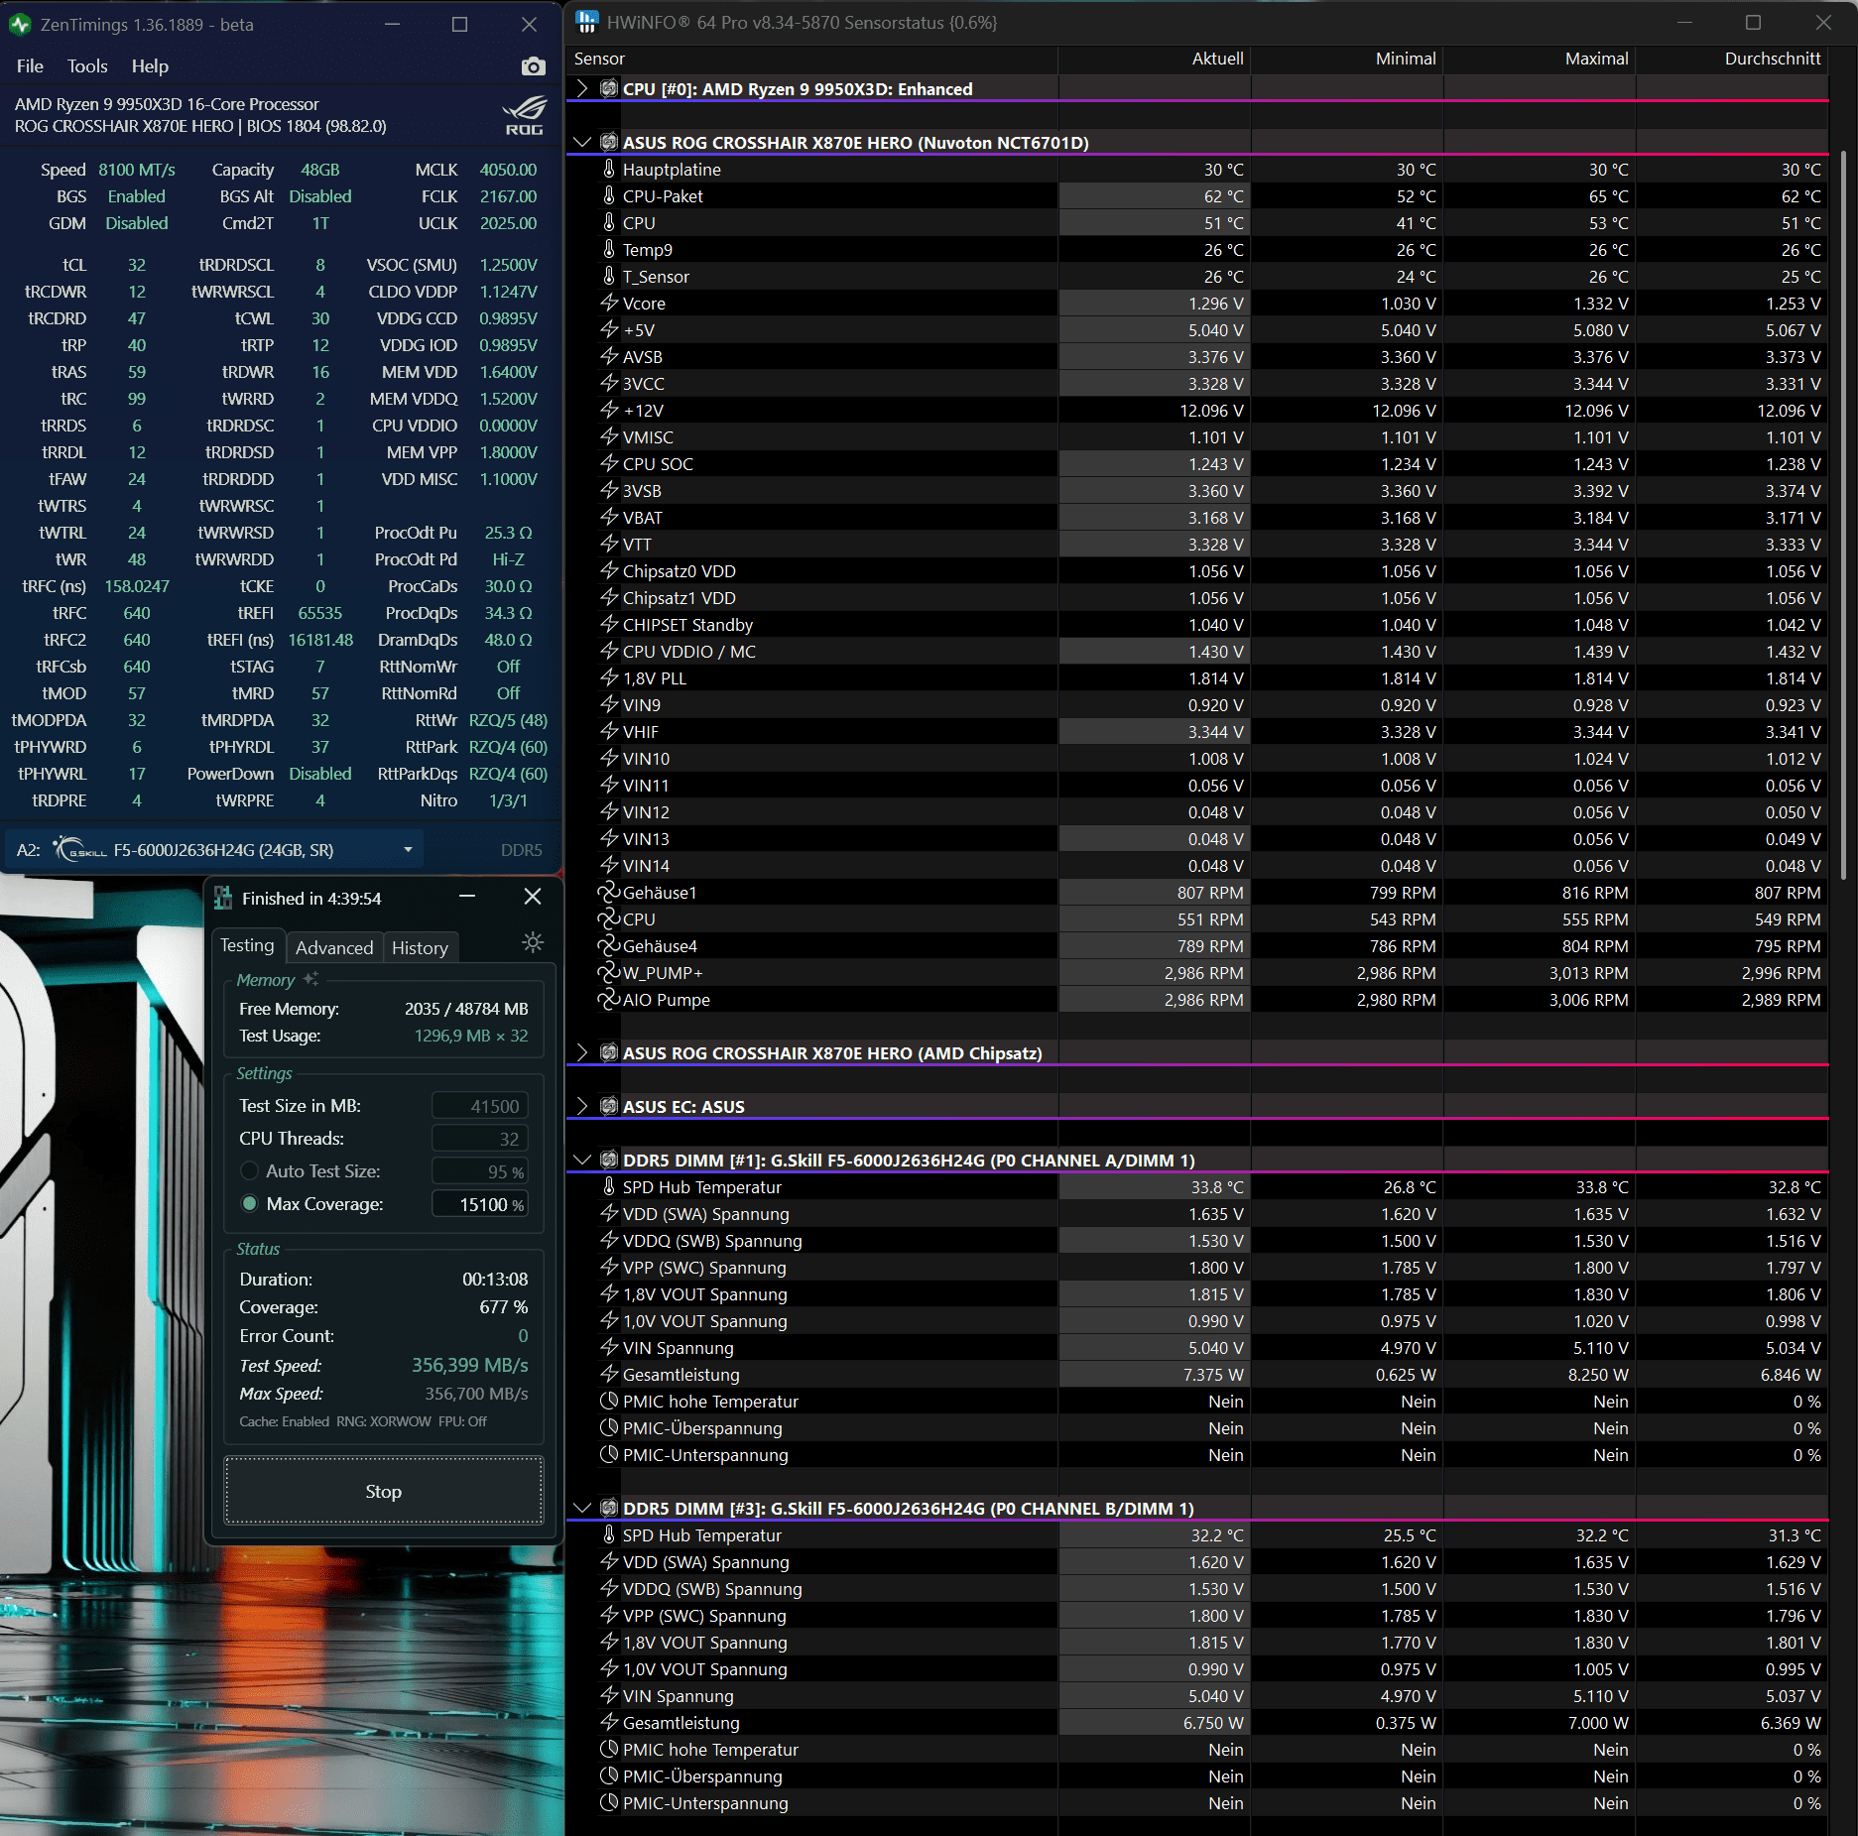Select the Auto Test Size radio button
1858x1836 pixels.
pyautogui.click(x=250, y=1171)
